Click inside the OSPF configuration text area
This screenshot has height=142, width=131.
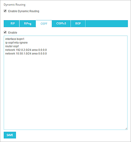[x=65, y=83]
